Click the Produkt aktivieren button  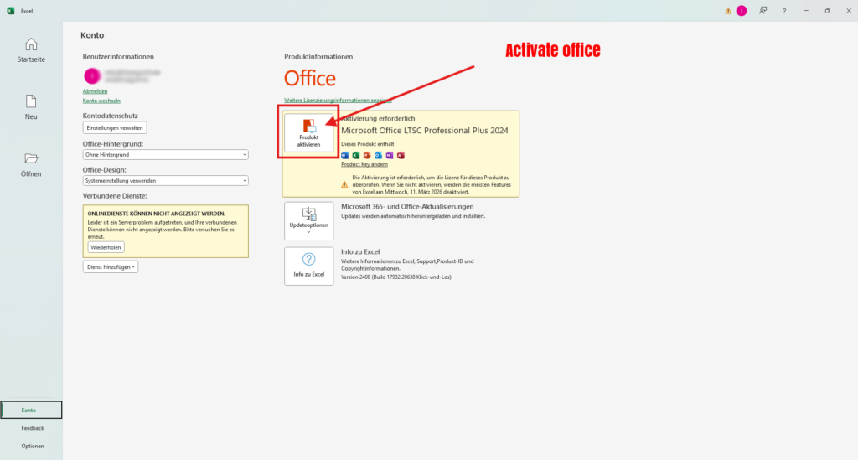point(308,132)
